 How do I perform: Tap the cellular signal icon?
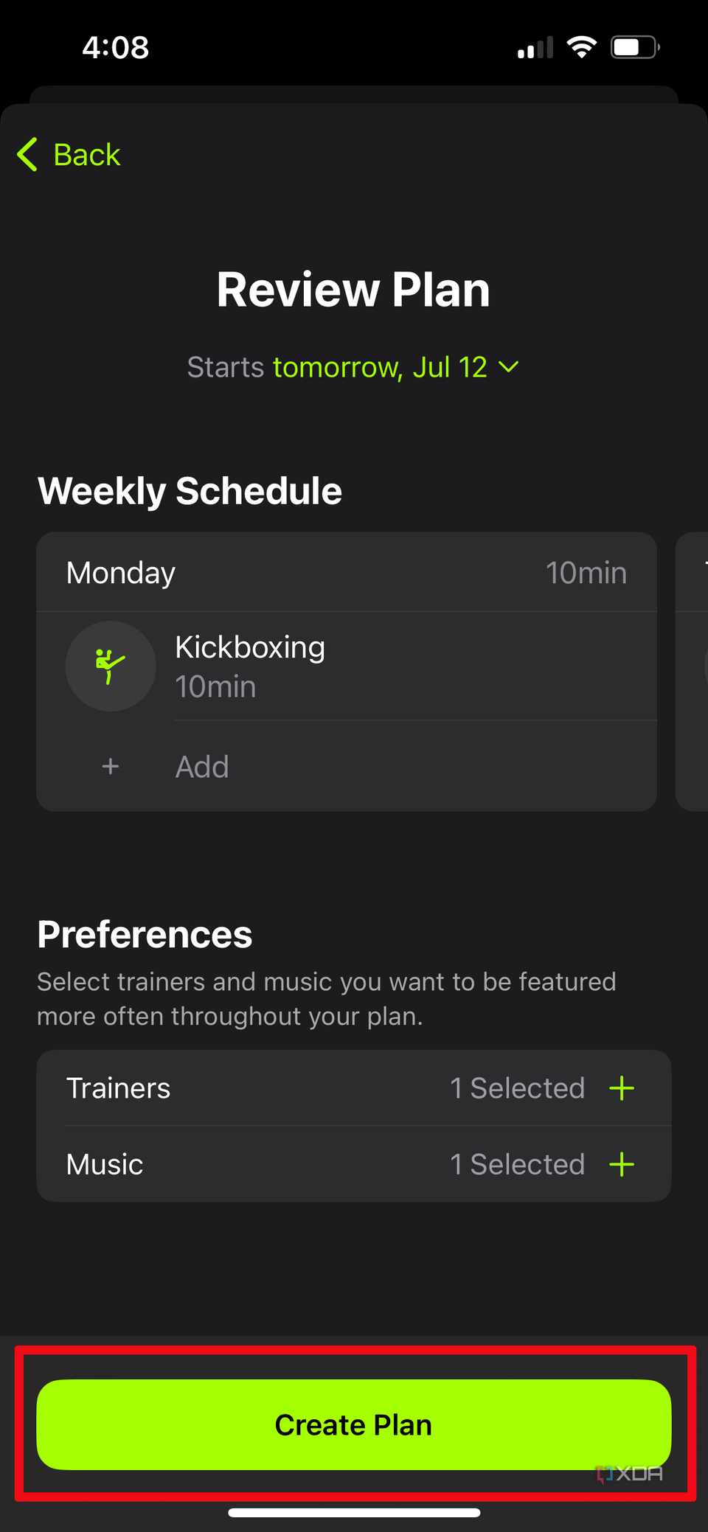pos(534,48)
